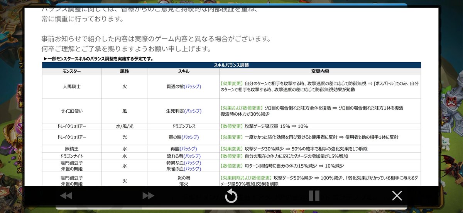Close the notice with the X icon
Image resolution: width=463 pixels, height=213 pixels.
pos(397,196)
